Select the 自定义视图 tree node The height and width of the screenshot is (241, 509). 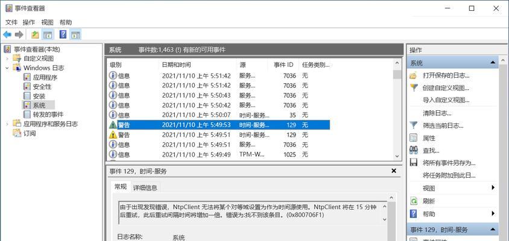(39, 58)
